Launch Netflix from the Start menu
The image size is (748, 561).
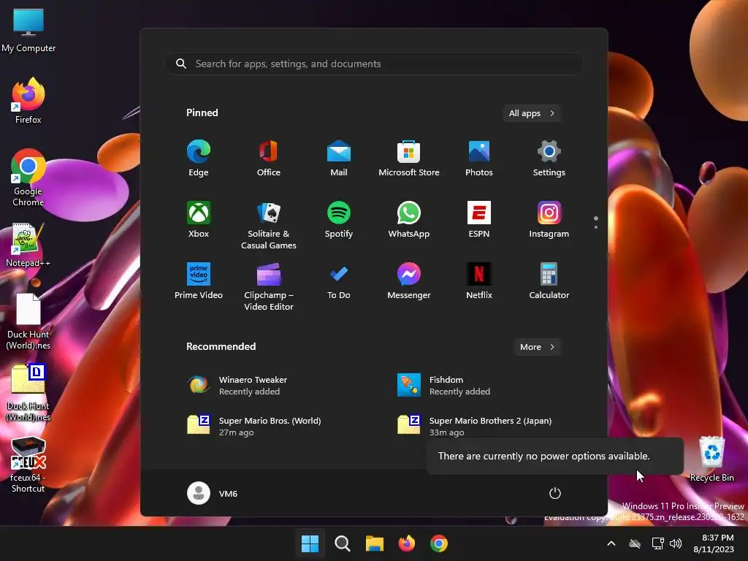[479, 281]
